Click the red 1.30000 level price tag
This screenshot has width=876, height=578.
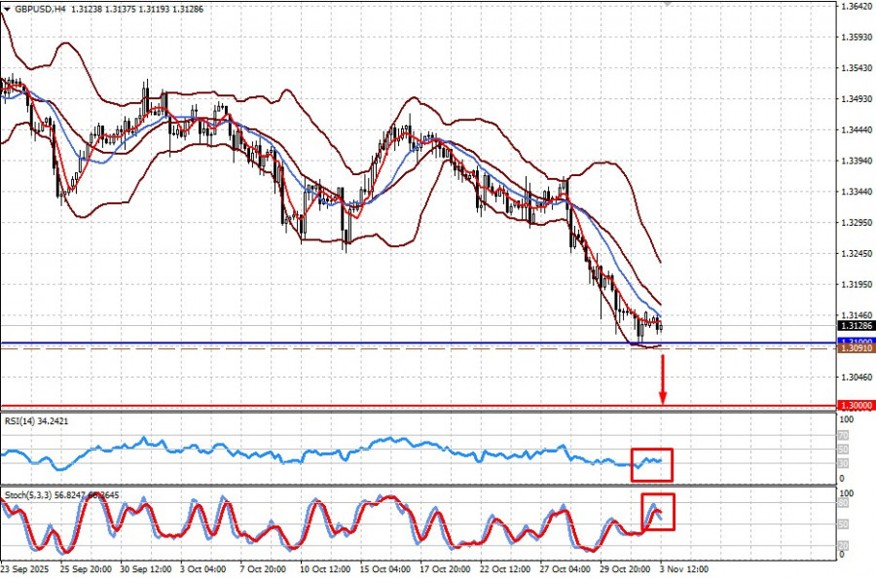point(856,406)
